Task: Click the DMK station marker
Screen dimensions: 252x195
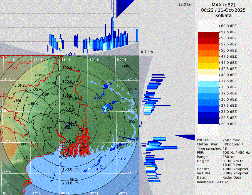Action: 35,75
